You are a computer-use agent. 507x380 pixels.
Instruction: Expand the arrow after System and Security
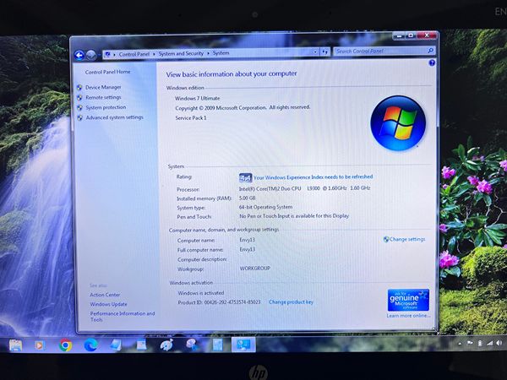(x=208, y=53)
